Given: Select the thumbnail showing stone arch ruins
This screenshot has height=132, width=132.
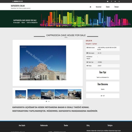Looking at the screenshot, I should (x=75, y=94).
